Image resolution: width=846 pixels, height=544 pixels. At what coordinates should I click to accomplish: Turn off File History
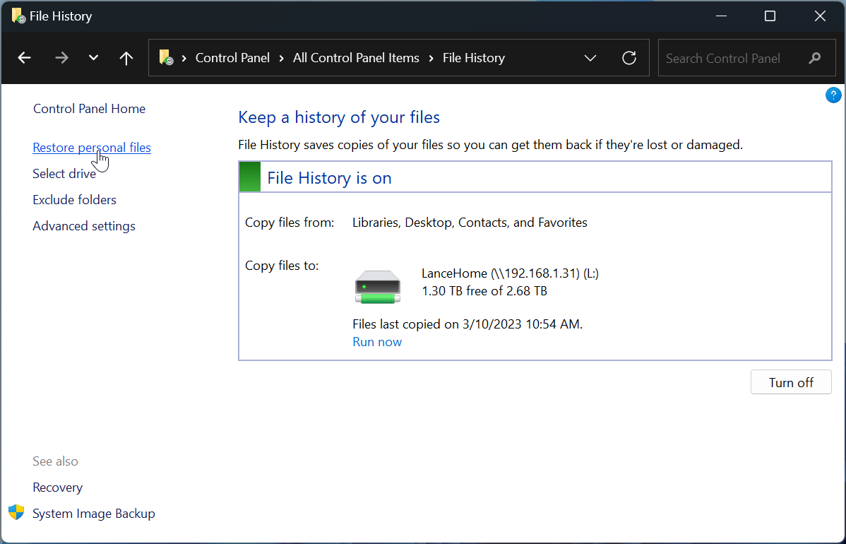pos(791,382)
